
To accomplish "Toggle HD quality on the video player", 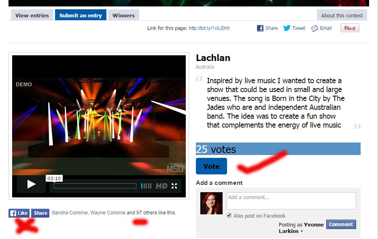I will [x=161, y=186].
